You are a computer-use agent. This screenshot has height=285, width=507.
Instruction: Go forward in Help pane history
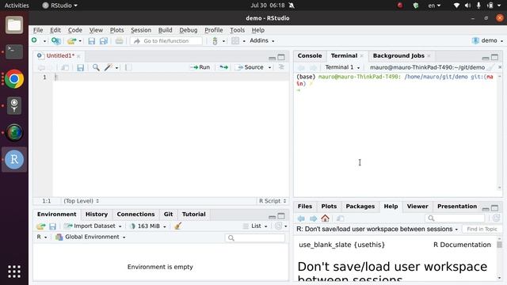tap(313, 218)
